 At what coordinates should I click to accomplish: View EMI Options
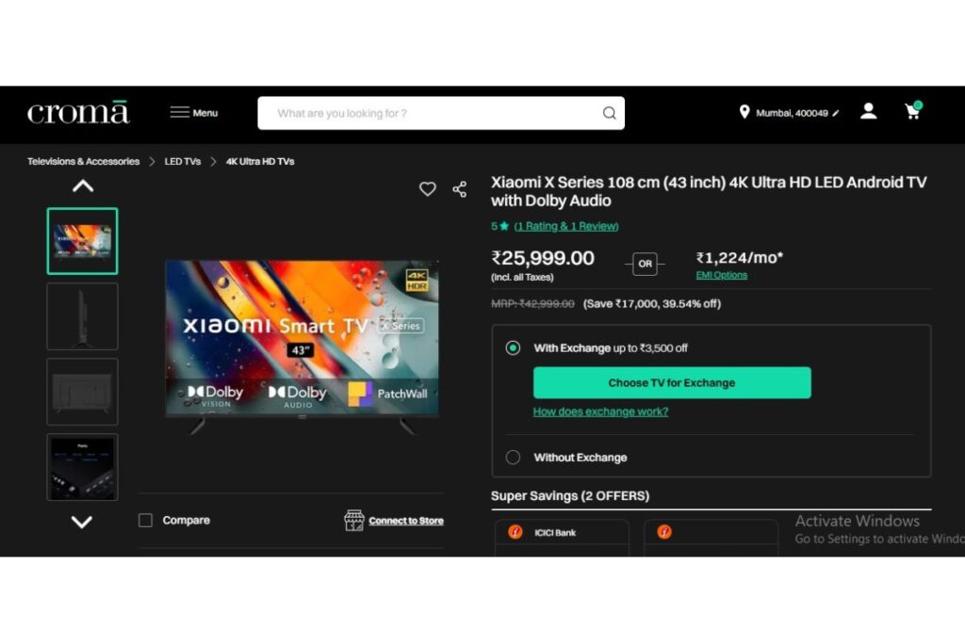(x=721, y=275)
